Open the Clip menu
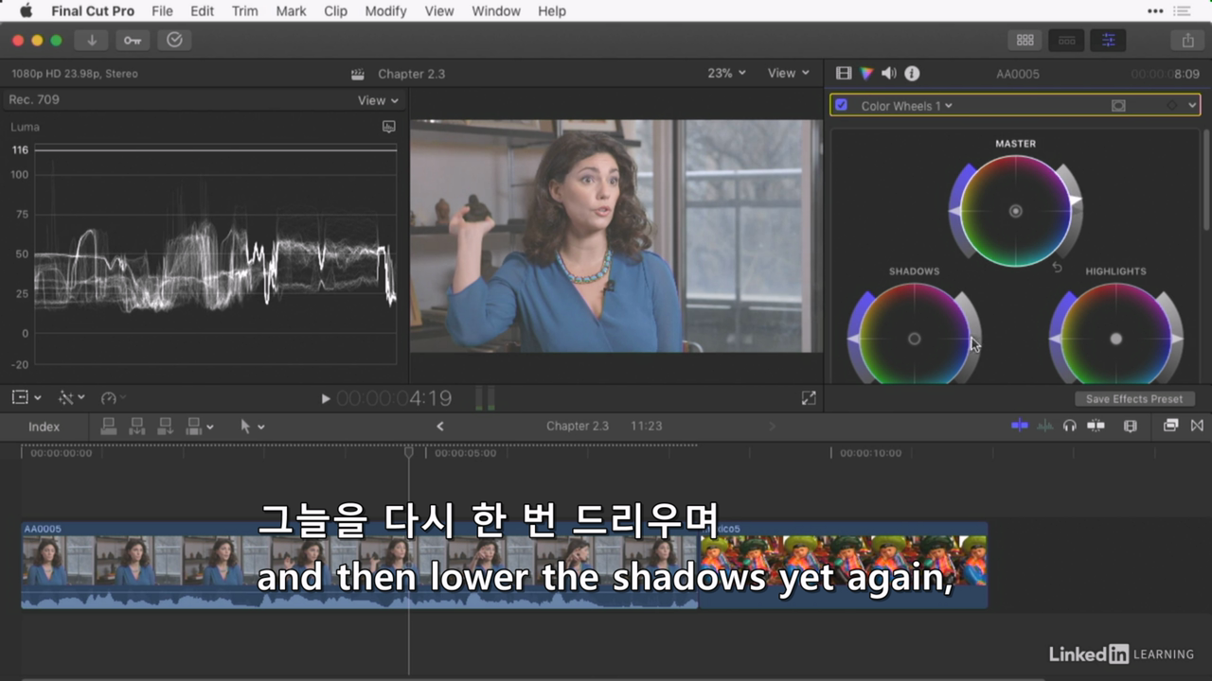The height and width of the screenshot is (681, 1212). (335, 11)
